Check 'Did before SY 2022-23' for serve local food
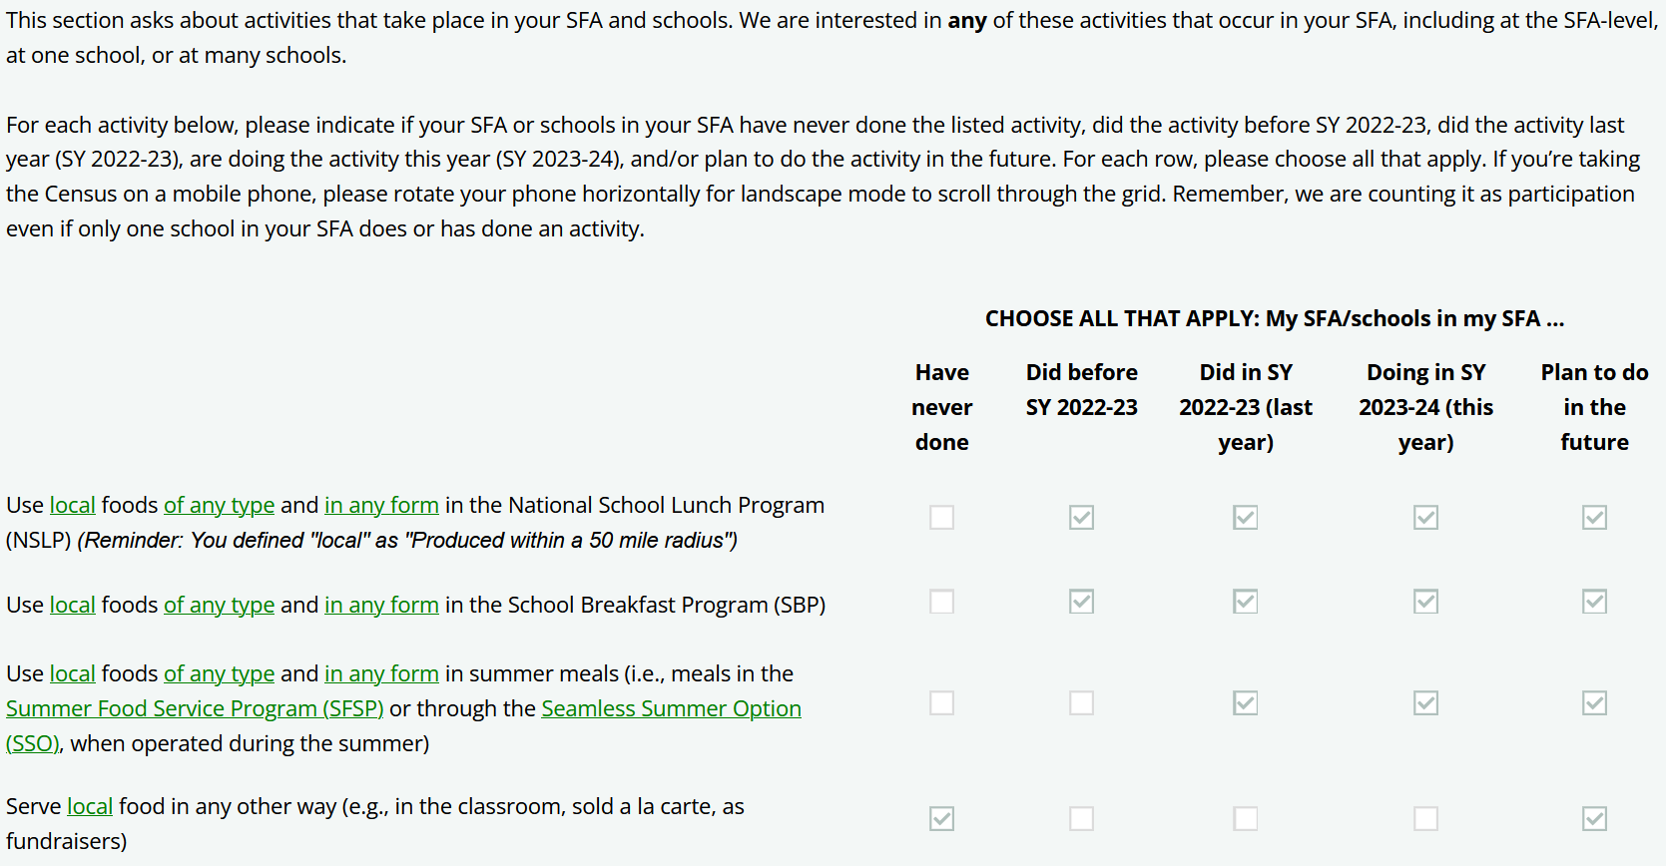Image resolution: width=1666 pixels, height=866 pixels. point(1081,819)
